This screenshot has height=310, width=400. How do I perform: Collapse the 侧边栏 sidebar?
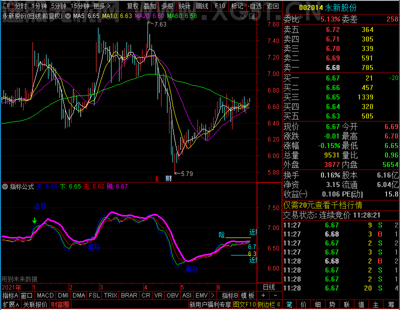click(269, 304)
